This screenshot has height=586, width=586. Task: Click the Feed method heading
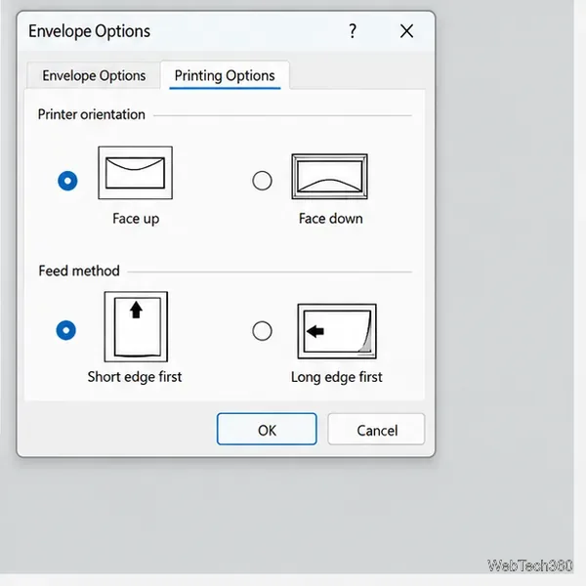(79, 271)
